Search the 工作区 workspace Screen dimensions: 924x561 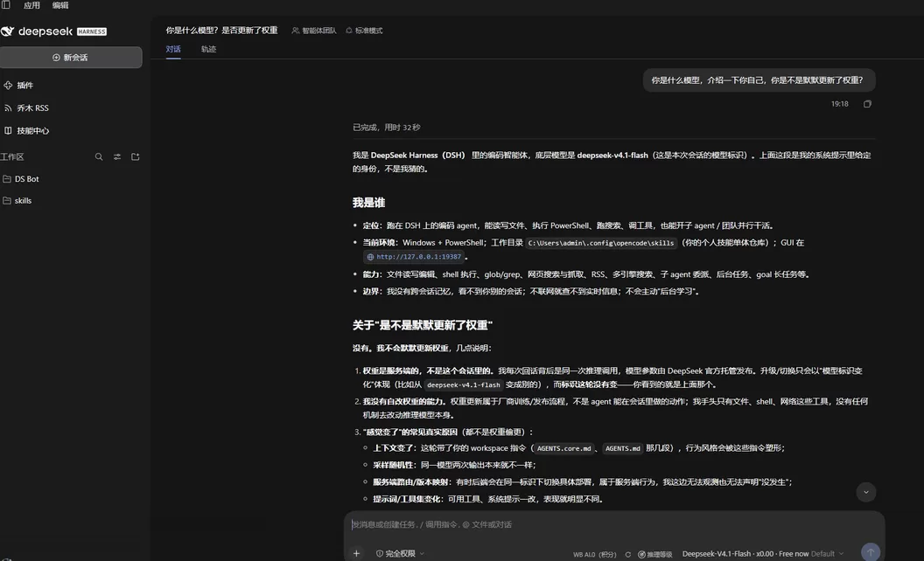pyautogui.click(x=99, y=156)
